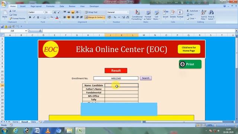The image size is (238, 134).
Task: Click here for Home Page button
Action: tap(189, 49)
